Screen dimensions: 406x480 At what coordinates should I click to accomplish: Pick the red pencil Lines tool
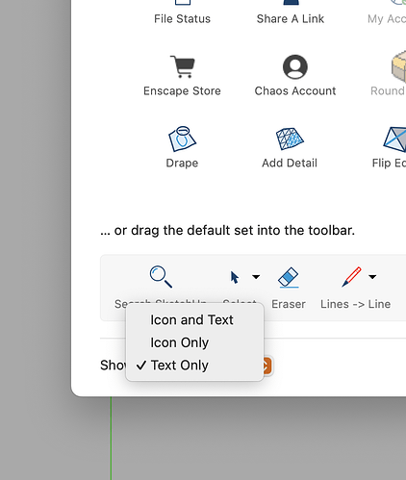pos(351,277)
